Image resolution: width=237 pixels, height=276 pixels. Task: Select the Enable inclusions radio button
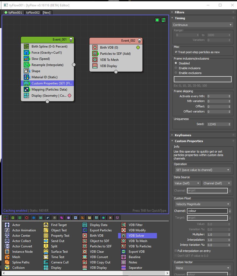coord(176,68)
